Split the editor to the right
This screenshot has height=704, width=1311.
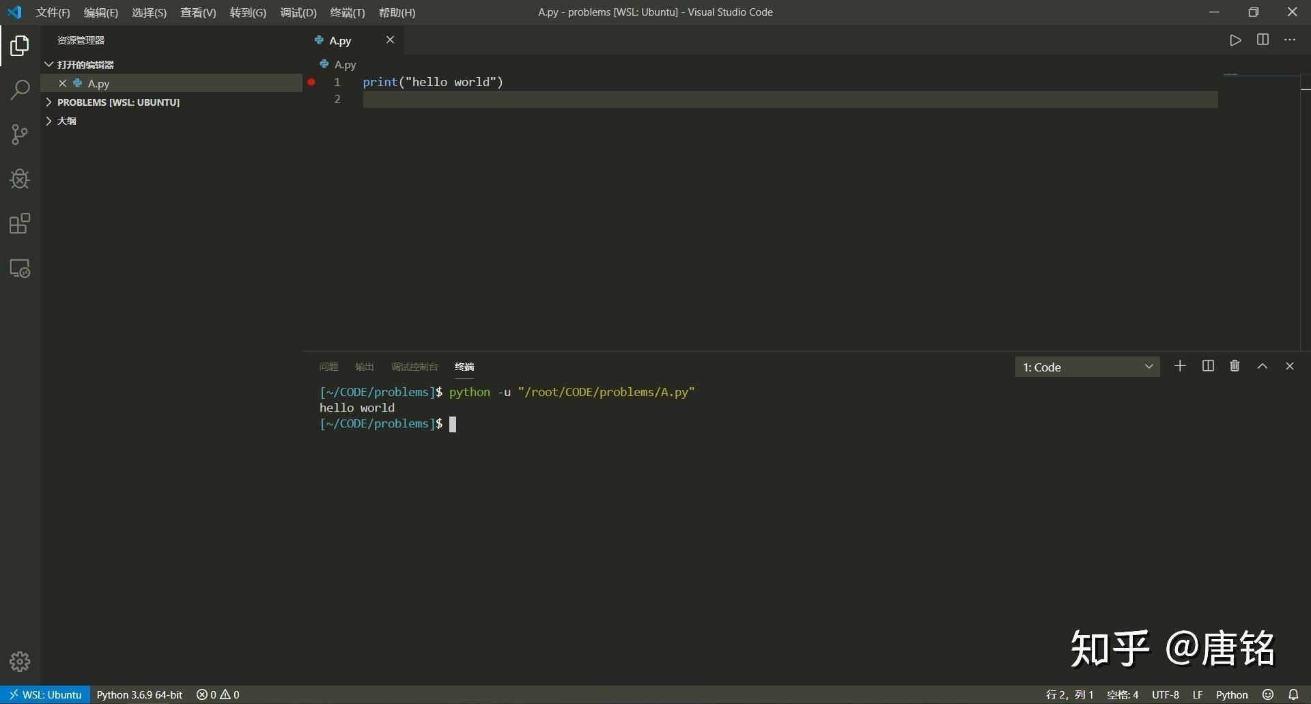click(x=1263, y=40)
